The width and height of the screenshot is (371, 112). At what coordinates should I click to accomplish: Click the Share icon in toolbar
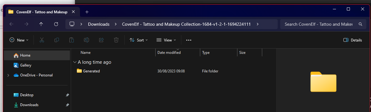[x=101, y=40]
